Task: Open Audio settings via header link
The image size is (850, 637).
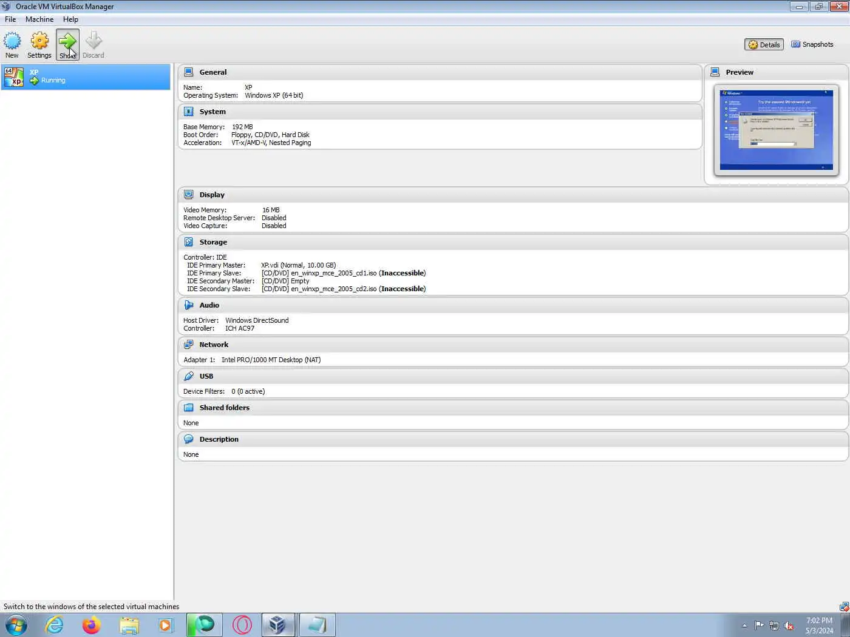Action: [x=209, y=305]
